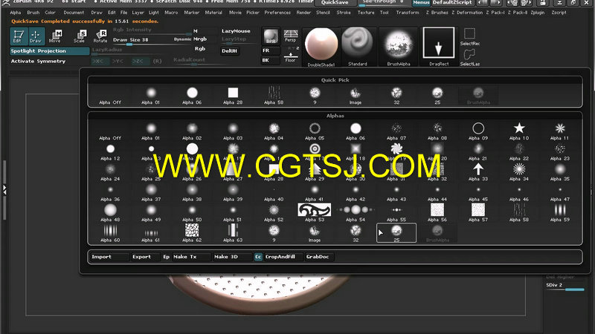Toggle Persp perspective view
595x334 pixels.
(x=291, y=36)
